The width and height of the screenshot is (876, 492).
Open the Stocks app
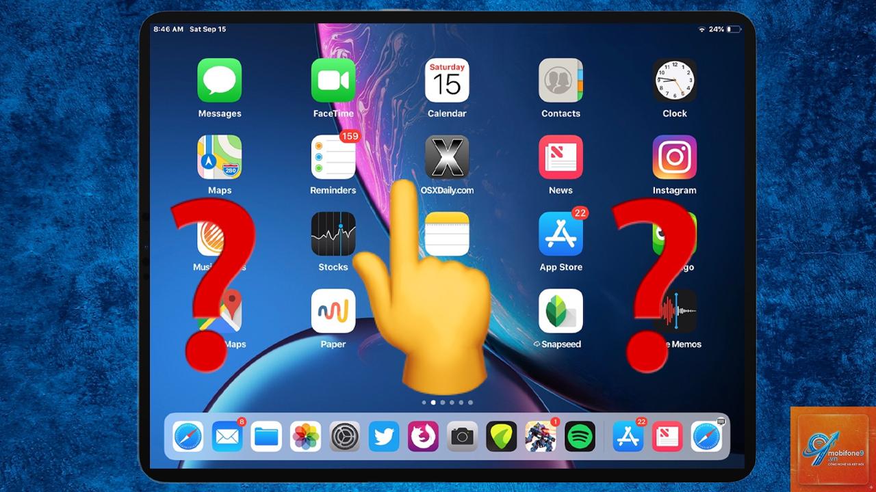(333, 234)
